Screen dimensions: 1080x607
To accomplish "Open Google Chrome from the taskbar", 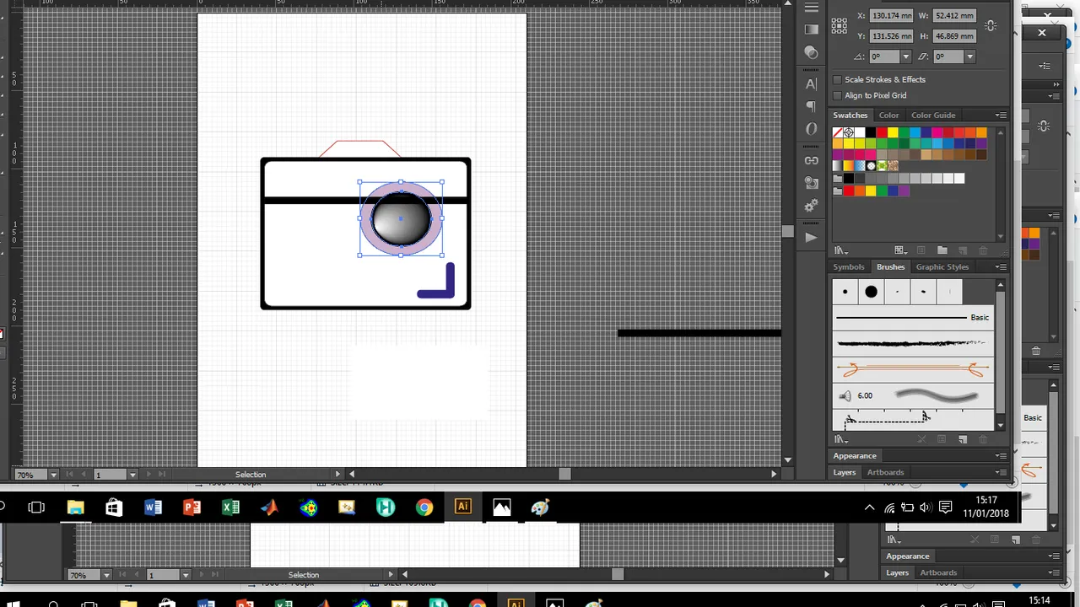I will pos(424,507).
